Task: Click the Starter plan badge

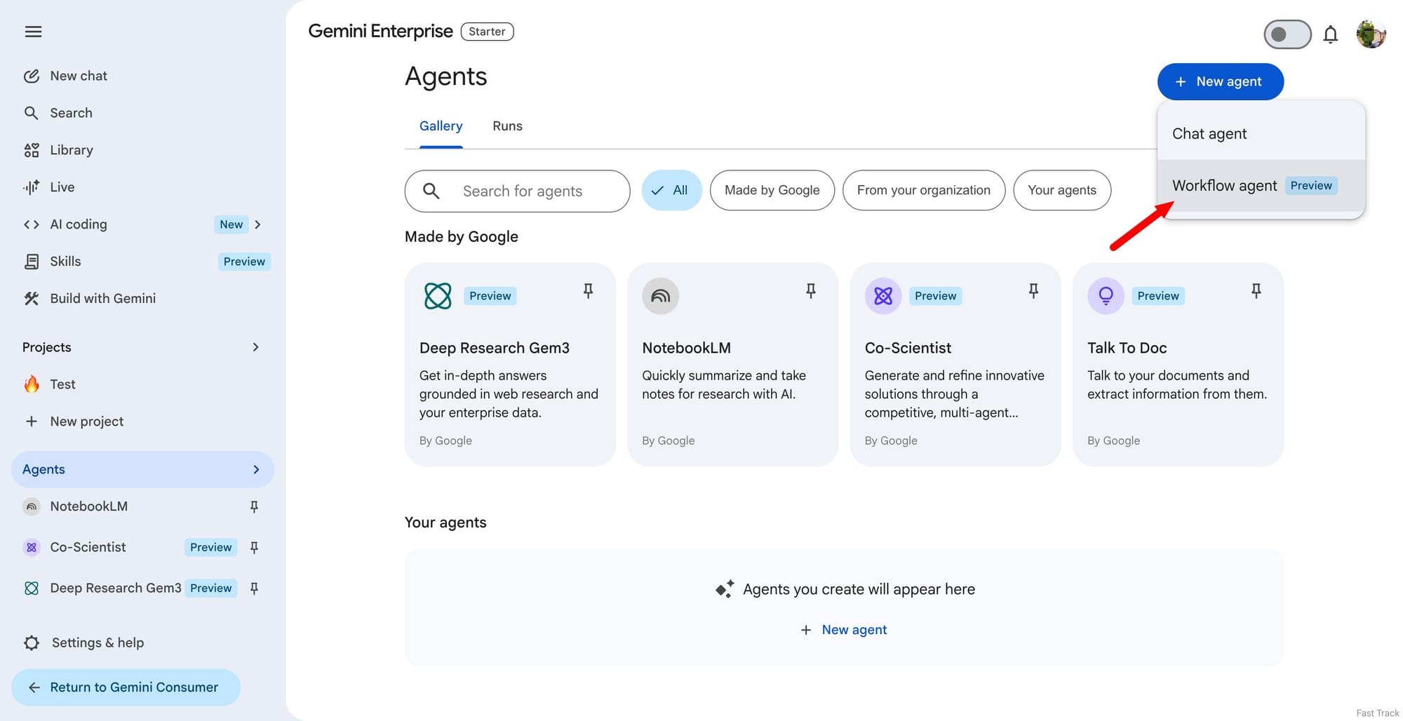Action: (487, 32)
